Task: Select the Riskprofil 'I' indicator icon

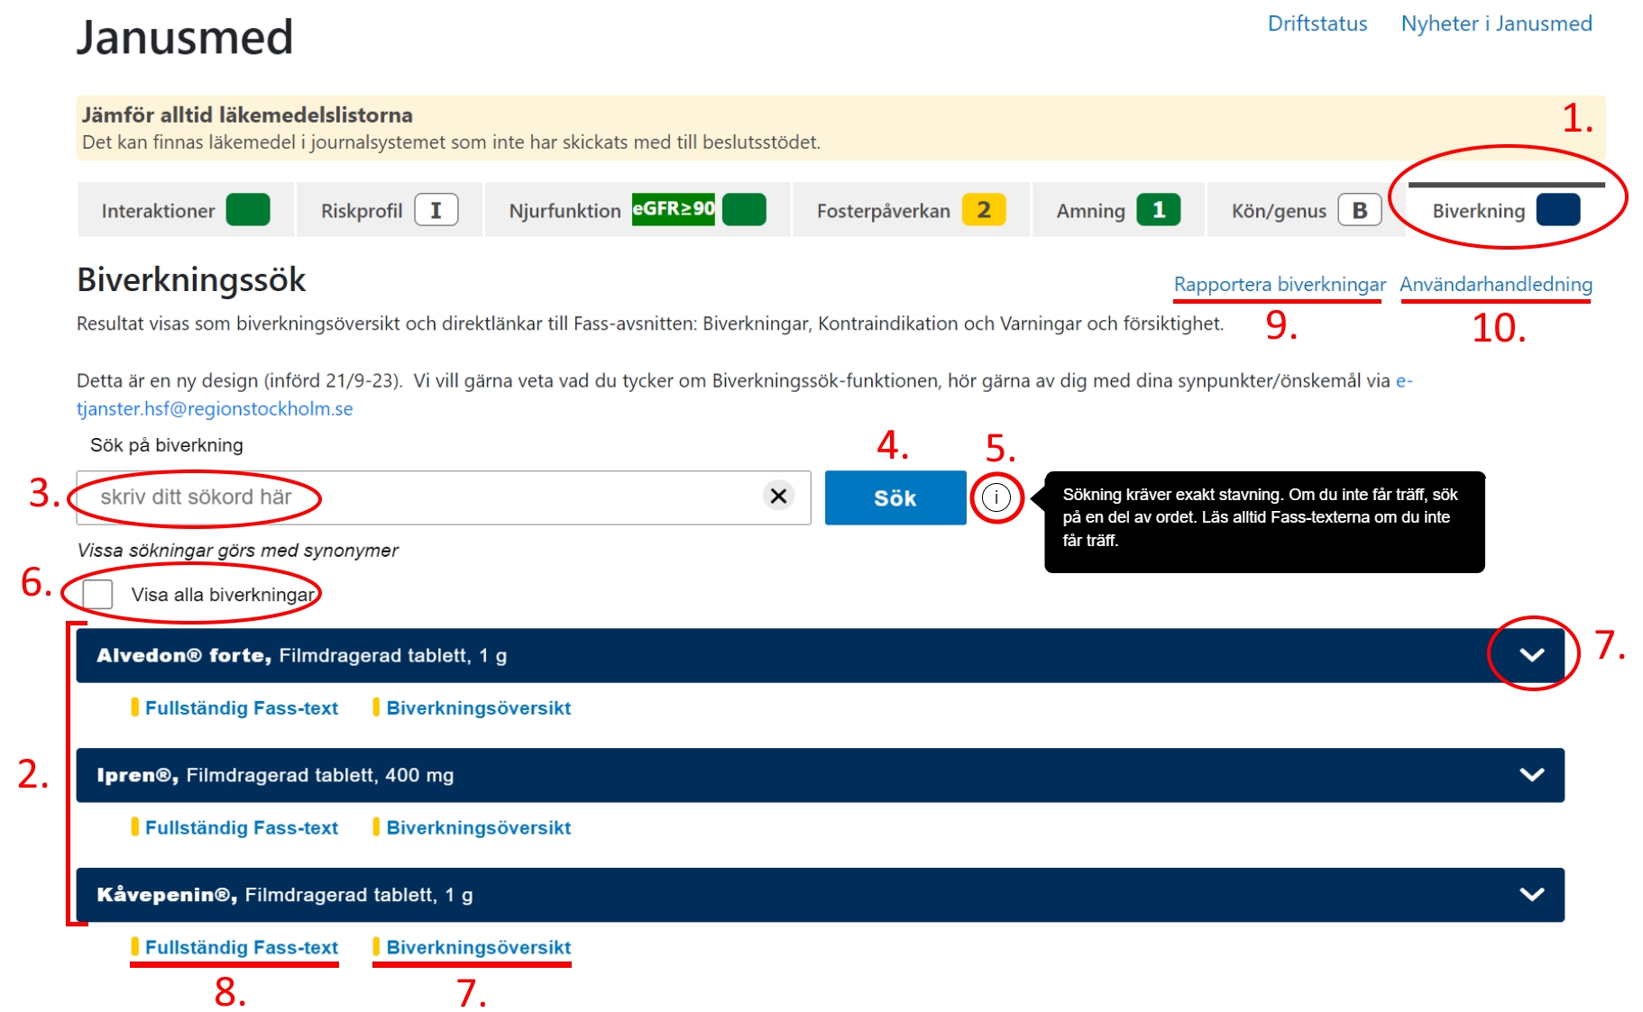Action: pos(436,209)
